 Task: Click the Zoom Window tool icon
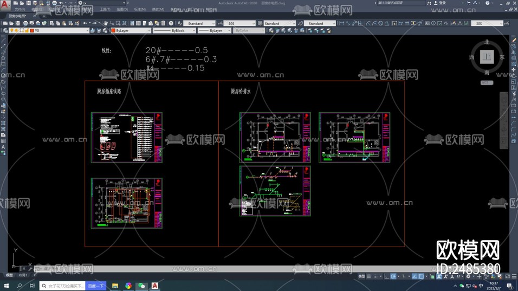pyautogui.click(x=118, y=23)
